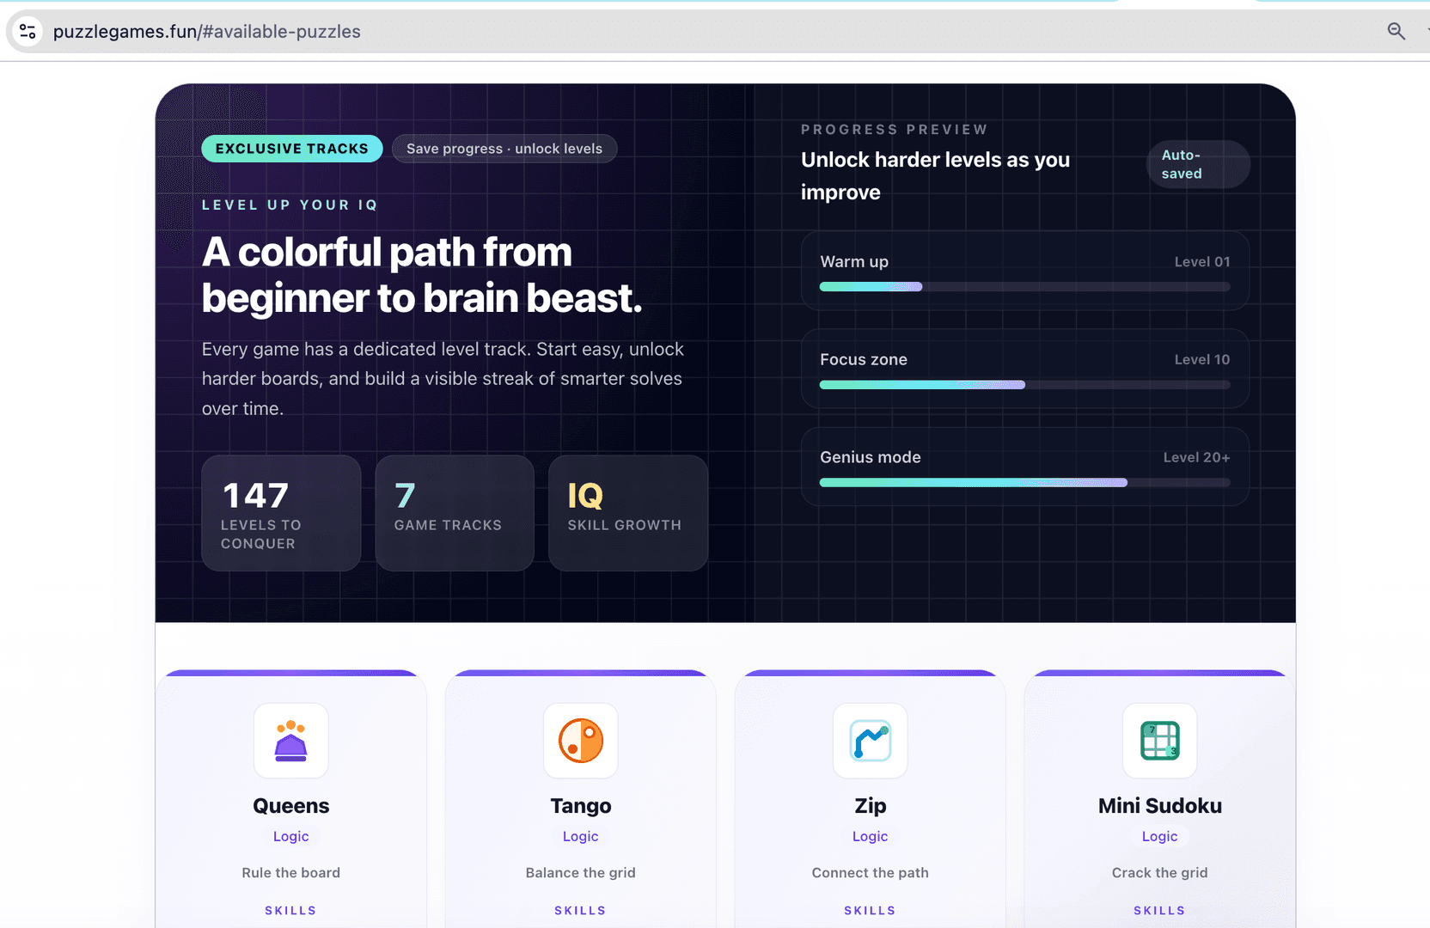Click the Focus zone progress bar
Image resolution: width=1430 pixels, height=928 pixels.
tap(1024, 385)
